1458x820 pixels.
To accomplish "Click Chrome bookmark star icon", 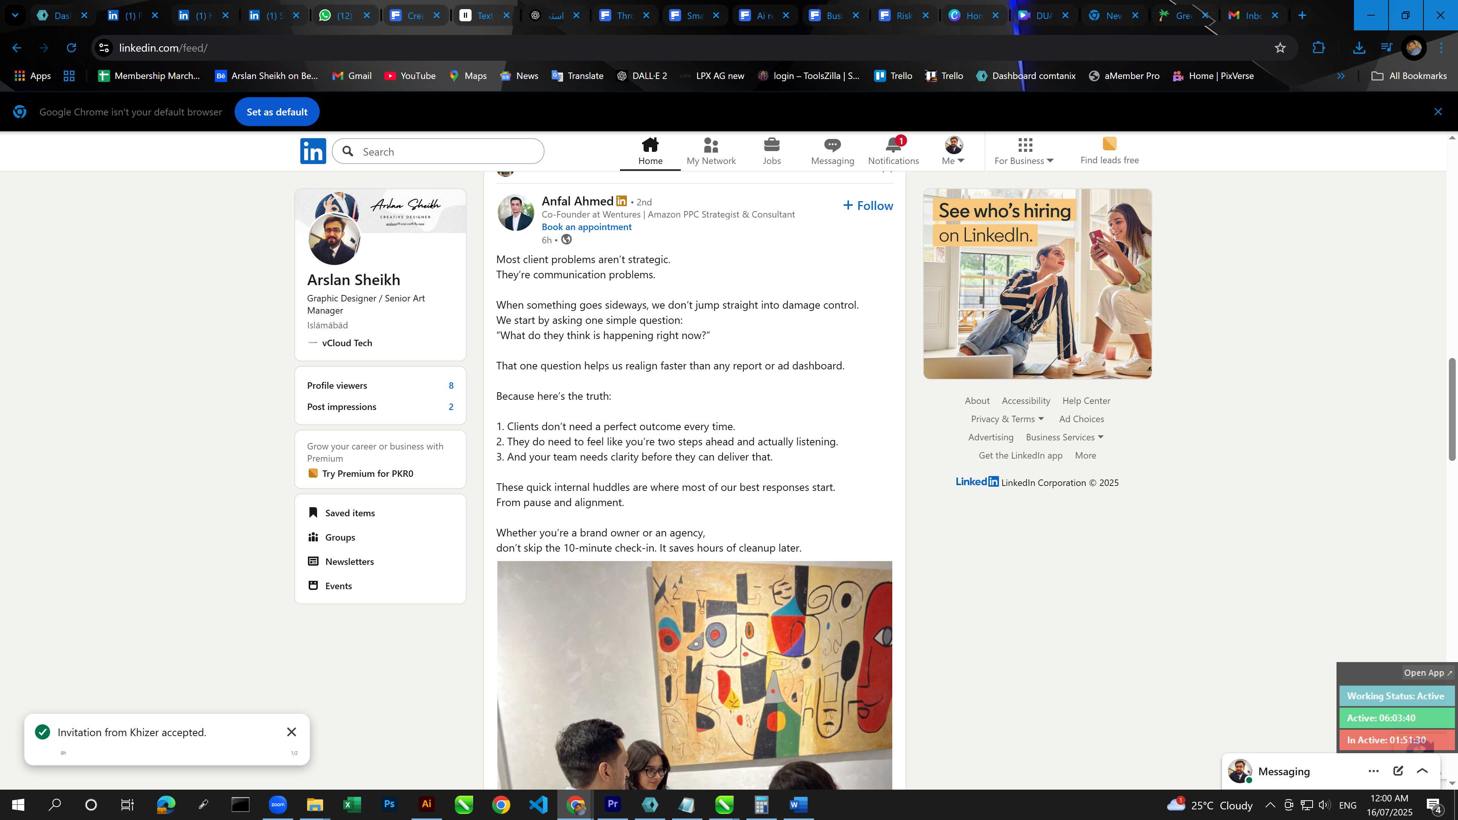I will 1280,48.
